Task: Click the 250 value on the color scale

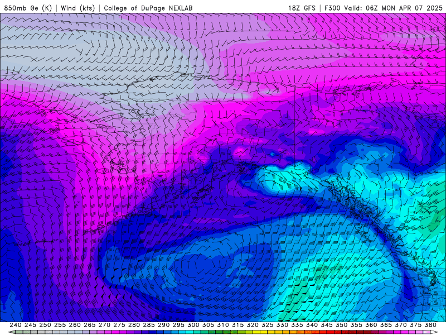Action: tap(45, 325)
